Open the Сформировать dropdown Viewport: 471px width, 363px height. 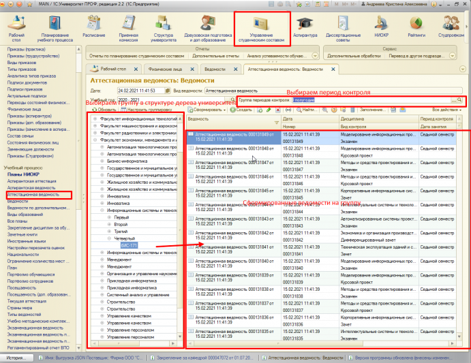pyautogui.click(x=207, y=110)
